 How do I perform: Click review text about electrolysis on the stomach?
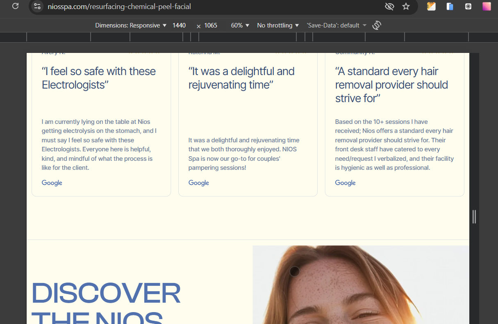(x=100, y=145)
